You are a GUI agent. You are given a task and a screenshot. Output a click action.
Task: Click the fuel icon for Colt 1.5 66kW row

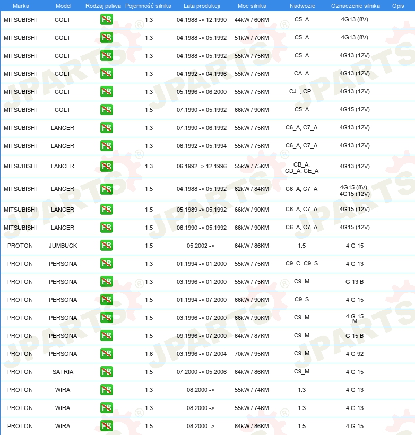click(107, 110)
